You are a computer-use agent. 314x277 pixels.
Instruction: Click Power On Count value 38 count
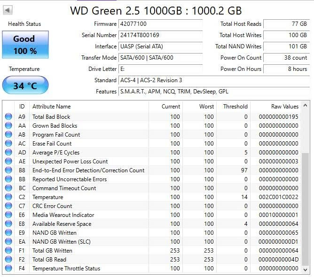pos(286,58)
